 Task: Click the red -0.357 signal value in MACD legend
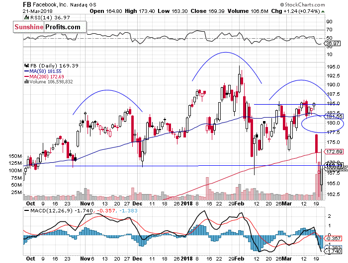coord(106,211)
